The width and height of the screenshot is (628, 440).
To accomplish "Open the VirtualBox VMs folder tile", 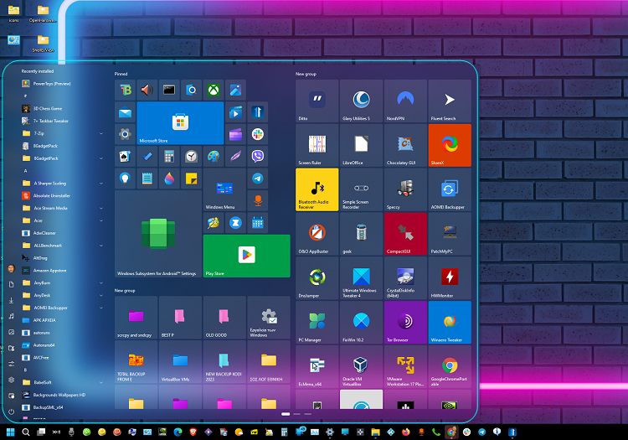I will (x=180, y=362).
